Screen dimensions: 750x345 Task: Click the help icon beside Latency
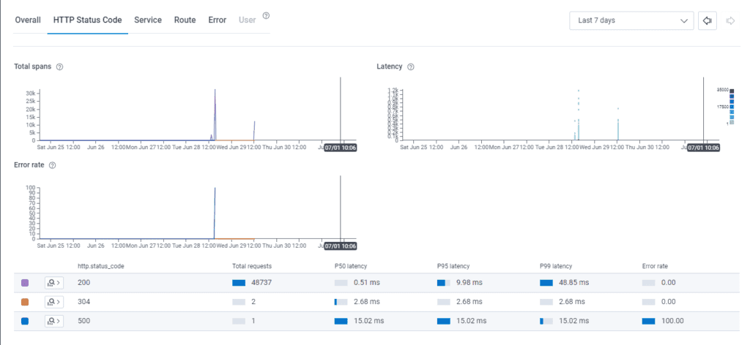pos(411,67)
